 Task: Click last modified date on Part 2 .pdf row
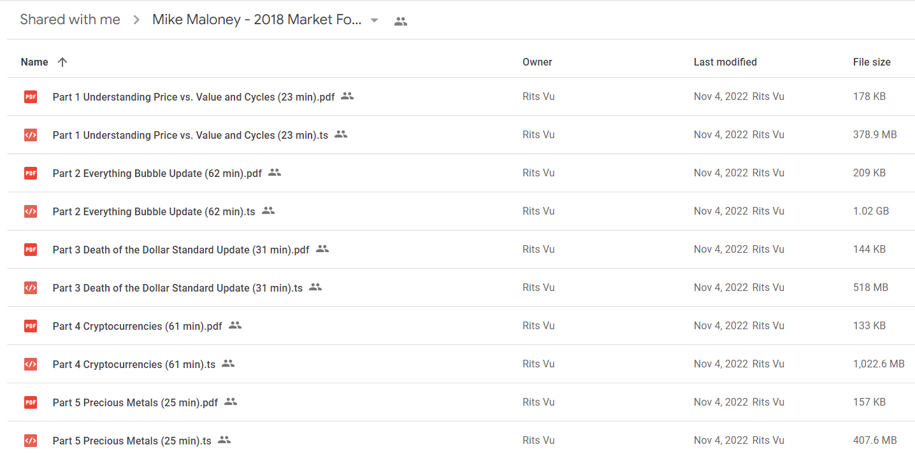click(721, 173)
